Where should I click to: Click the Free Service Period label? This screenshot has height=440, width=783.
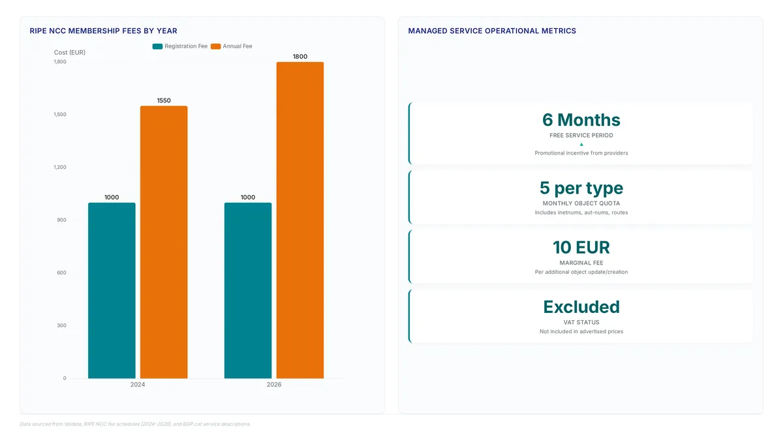tap(581, 136)
